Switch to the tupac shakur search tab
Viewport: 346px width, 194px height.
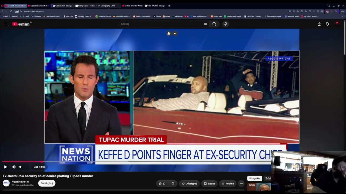(x=63, y=6)
